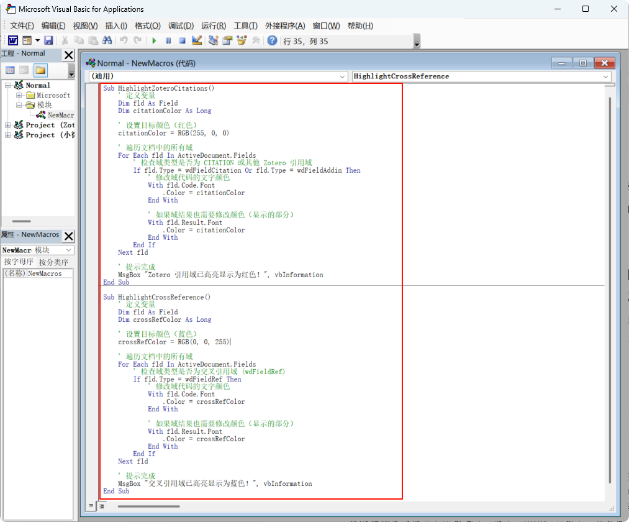Select the 模块 folder in tree

pos(45,105)
